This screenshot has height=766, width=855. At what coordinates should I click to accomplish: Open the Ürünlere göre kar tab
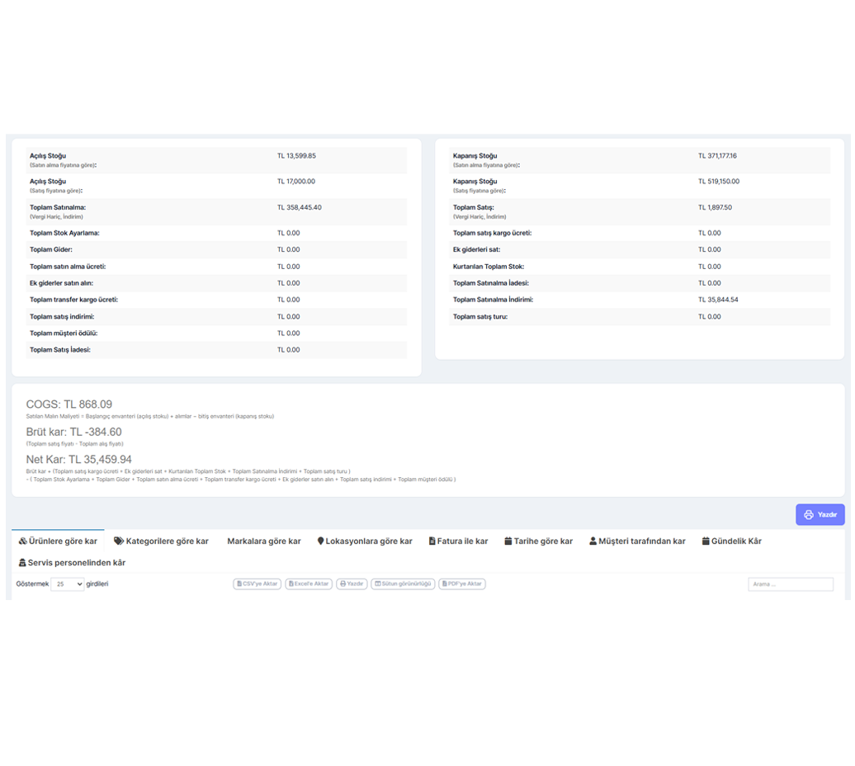click(58, 541)
